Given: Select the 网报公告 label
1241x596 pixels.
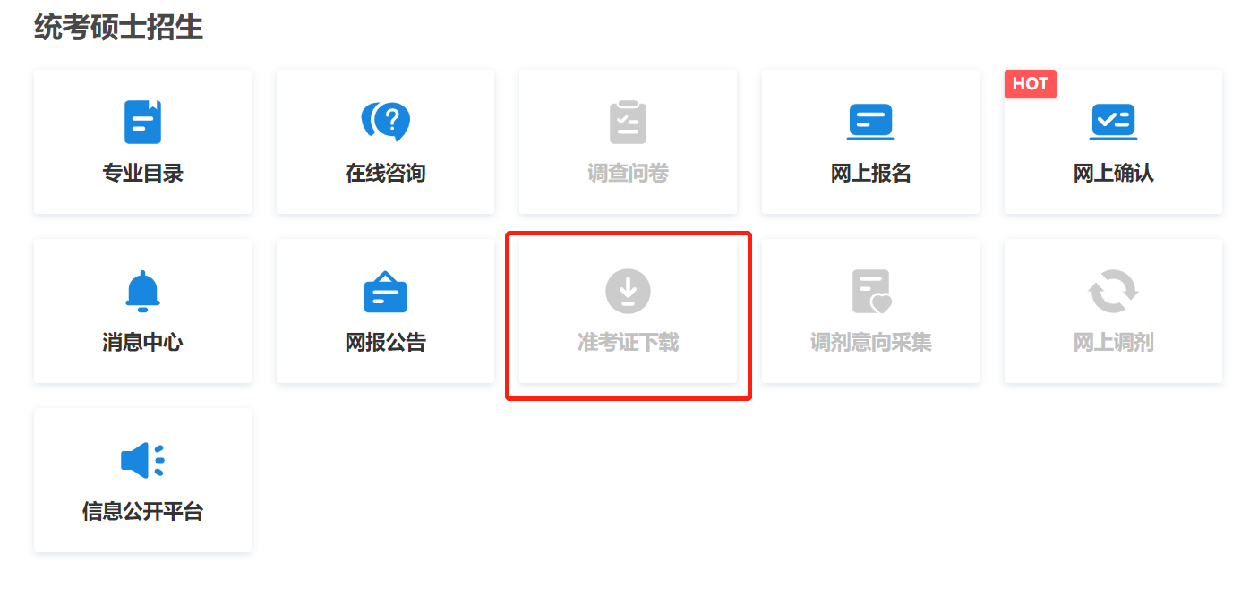Looking at the screenshot, I should tap(385, 343).
